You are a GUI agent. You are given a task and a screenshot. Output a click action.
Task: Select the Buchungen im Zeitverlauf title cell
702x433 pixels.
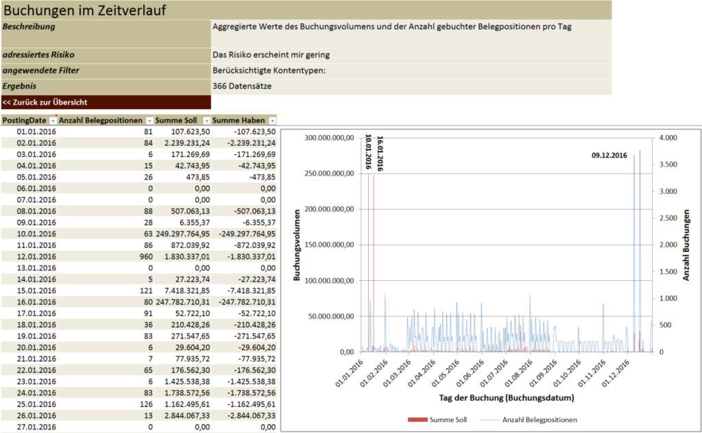coord(85,10)
